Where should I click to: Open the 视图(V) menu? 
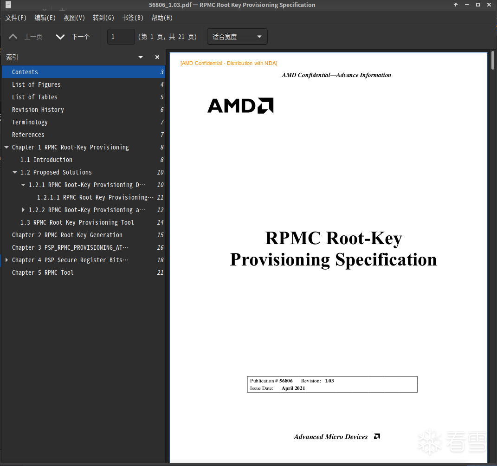coord(74,18)
